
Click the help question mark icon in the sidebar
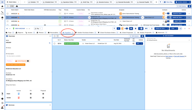2,99
